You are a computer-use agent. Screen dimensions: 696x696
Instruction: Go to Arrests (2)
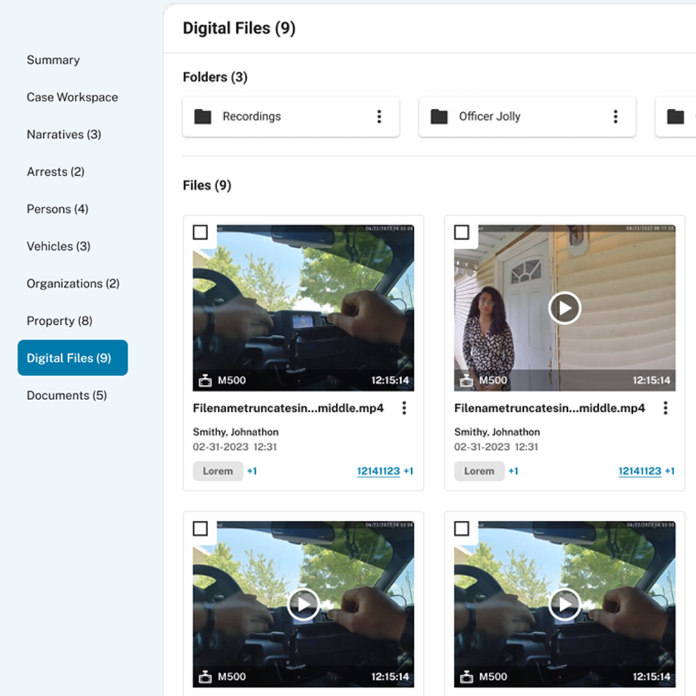coord(55,172)
